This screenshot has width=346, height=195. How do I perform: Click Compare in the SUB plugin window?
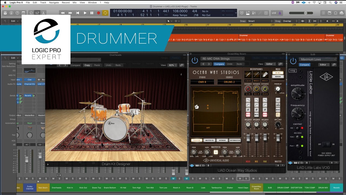(304, 65)
